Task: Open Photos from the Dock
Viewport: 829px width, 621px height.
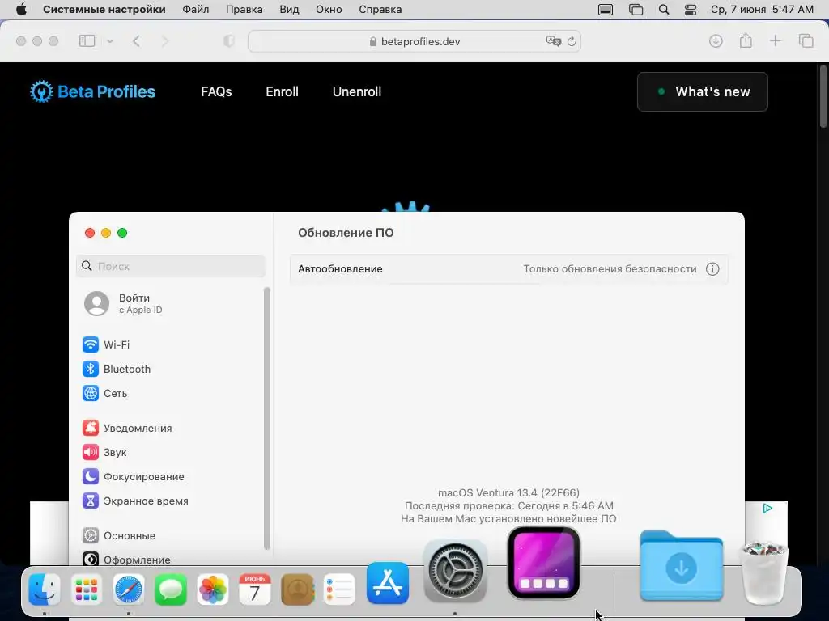Action: pyautogui.click(x=213, y=589)
